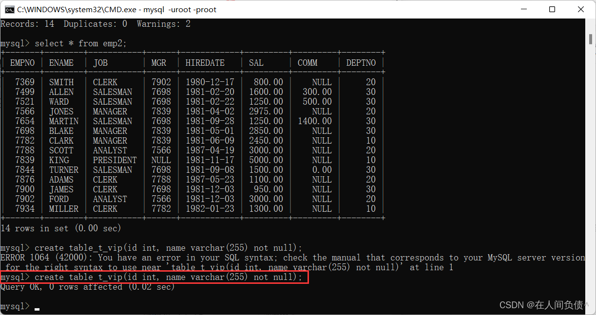Viewport: 596px width, 315px height.
Task: Click employee name BLAKE
Action: (61, 131)
